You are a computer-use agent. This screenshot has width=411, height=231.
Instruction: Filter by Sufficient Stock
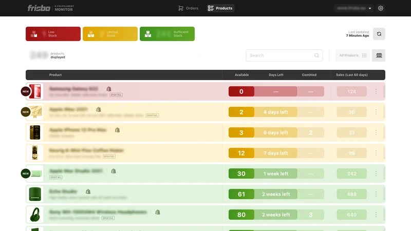167,34
